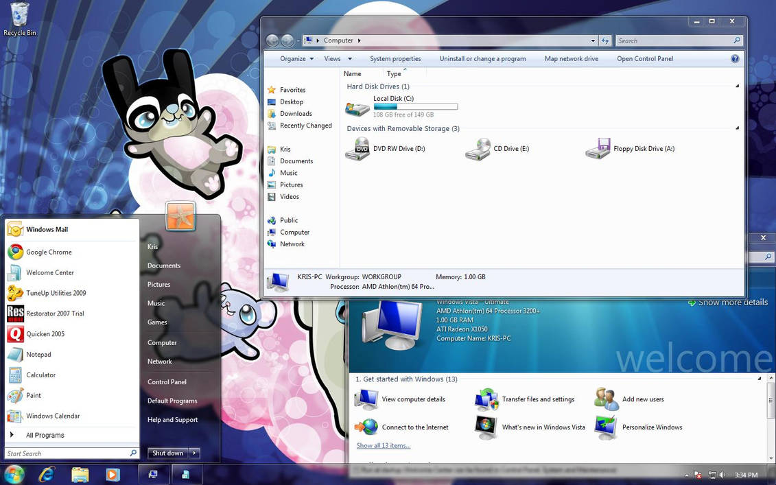Open Windows Mail
The width and height of the screenshot is (776, 485).
click(45, 229)
